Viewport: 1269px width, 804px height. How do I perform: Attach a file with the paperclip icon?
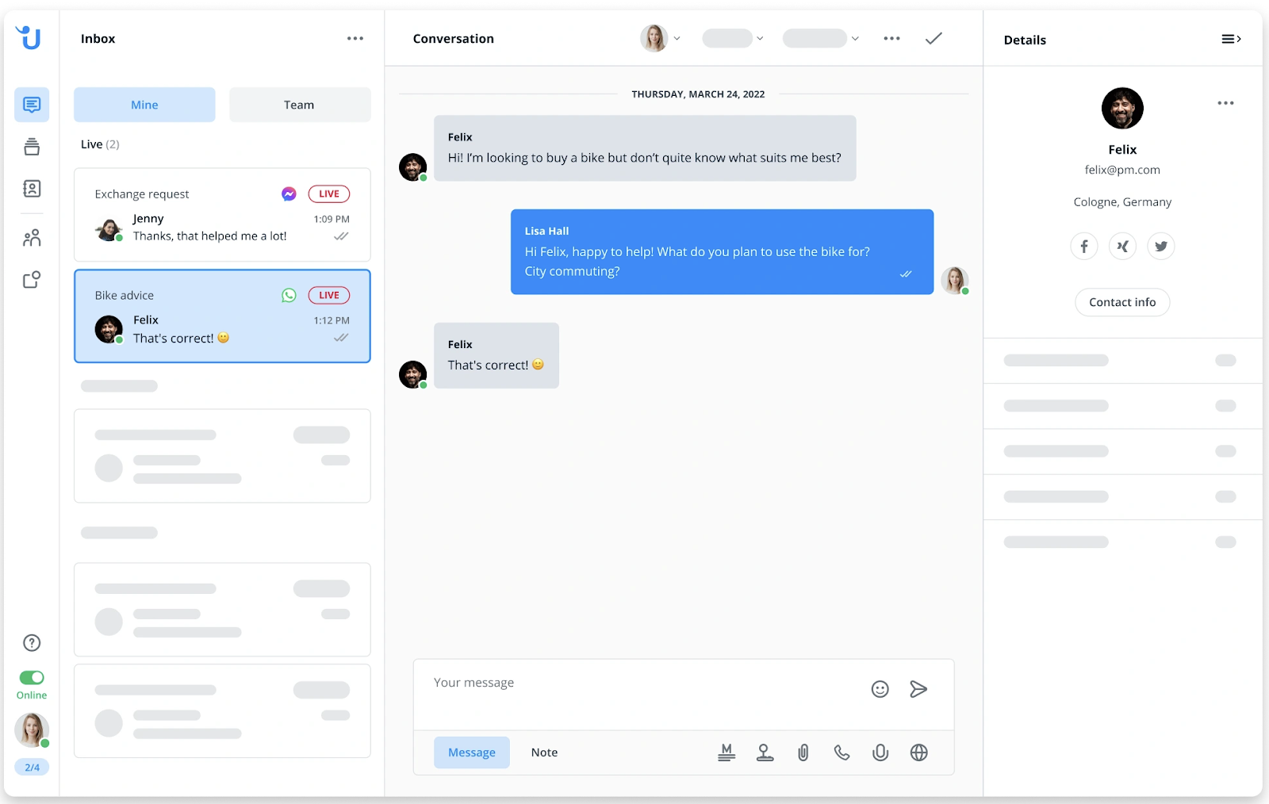[x=803, y=752]
